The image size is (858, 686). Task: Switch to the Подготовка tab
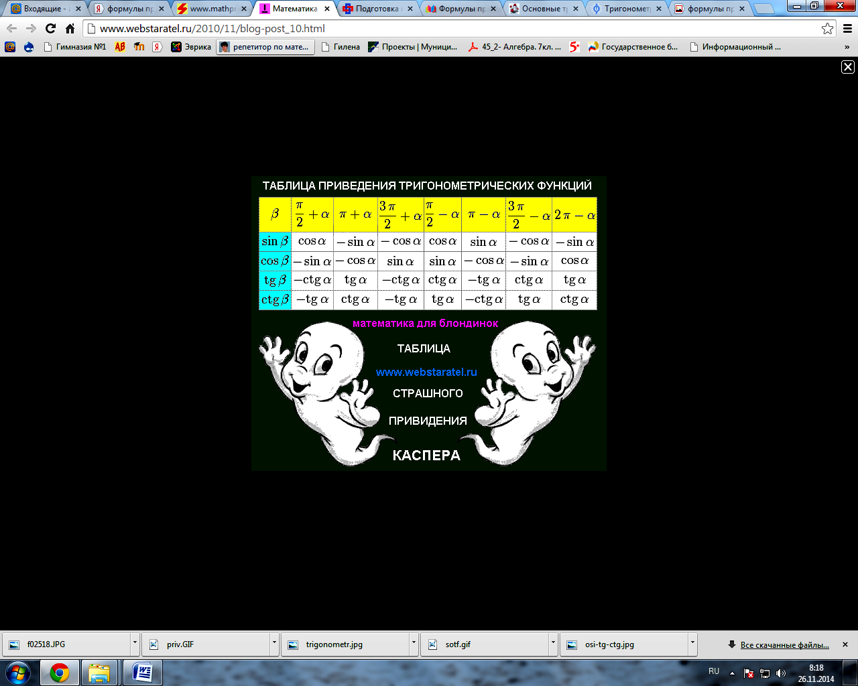click(377, 9)
